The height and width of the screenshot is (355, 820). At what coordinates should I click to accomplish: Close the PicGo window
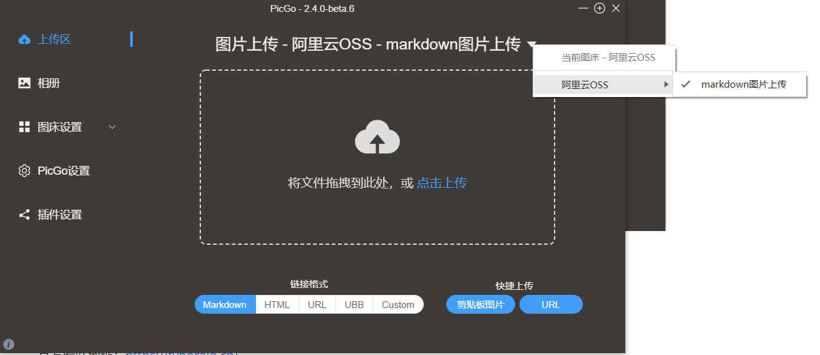pos(616,8)
